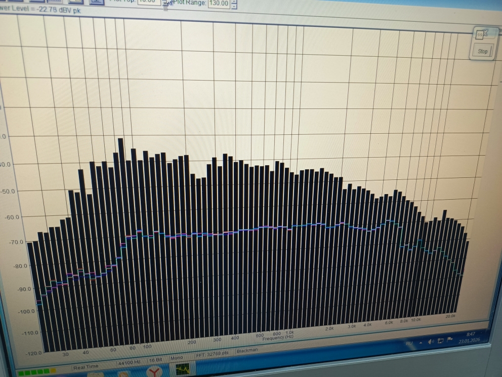This screenshot has width=502, height=377.
Task: Click the 44100 Hz sample rate entry
Action: pos(130,363)
